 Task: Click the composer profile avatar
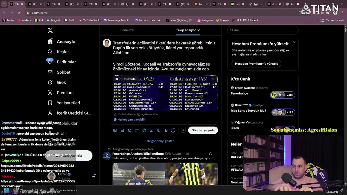click(x=107, y=43)
